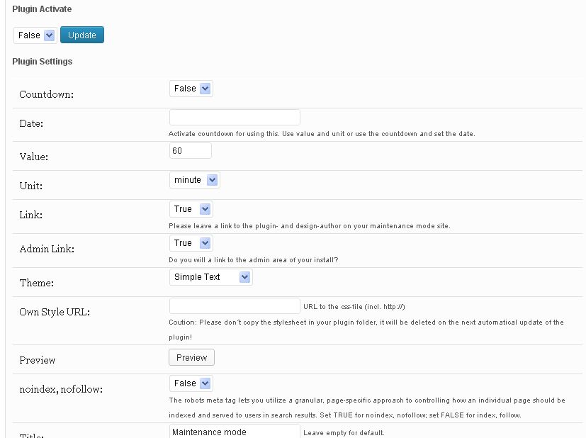The width and height of the screenshot is (586, 438).
Task: Click the Own Style URL input field
Action: 235,306
